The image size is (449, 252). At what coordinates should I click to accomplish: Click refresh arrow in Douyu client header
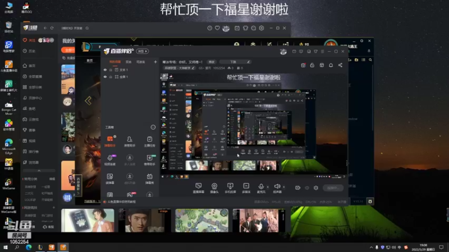(x=52, y=28)
